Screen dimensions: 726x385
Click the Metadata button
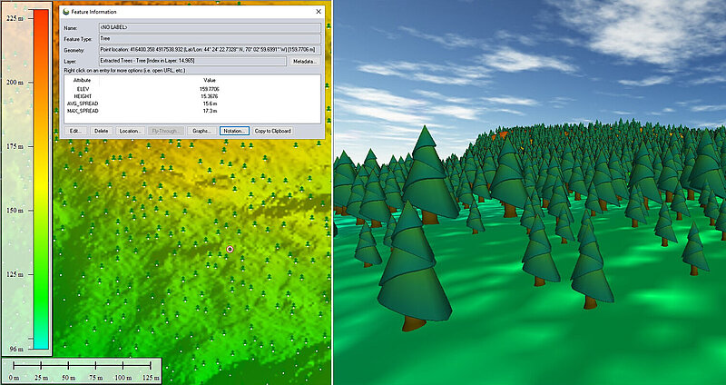[305, 61]
